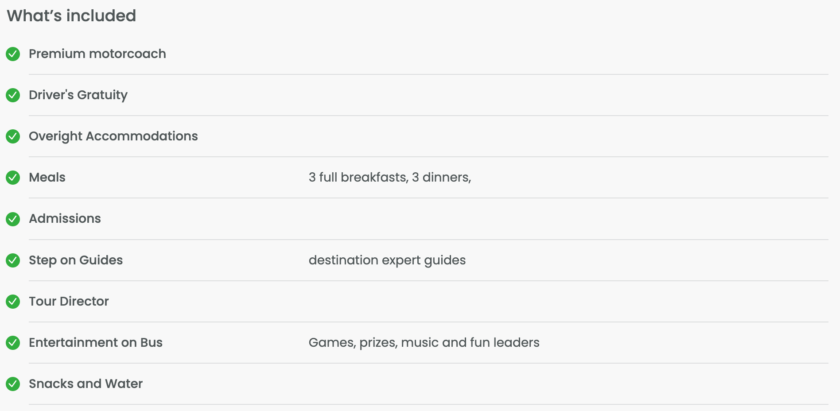This screenshot has width=840, height=411.
Task: Click the checkmark next to Step on Guides
Action: (x=13, y=260)
